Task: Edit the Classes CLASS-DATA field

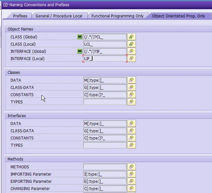Action: (105, 87)
